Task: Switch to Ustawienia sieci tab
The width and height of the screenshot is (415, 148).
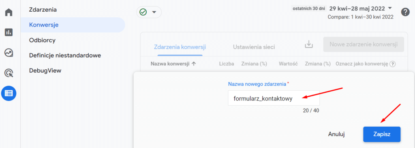Action: 254,47
